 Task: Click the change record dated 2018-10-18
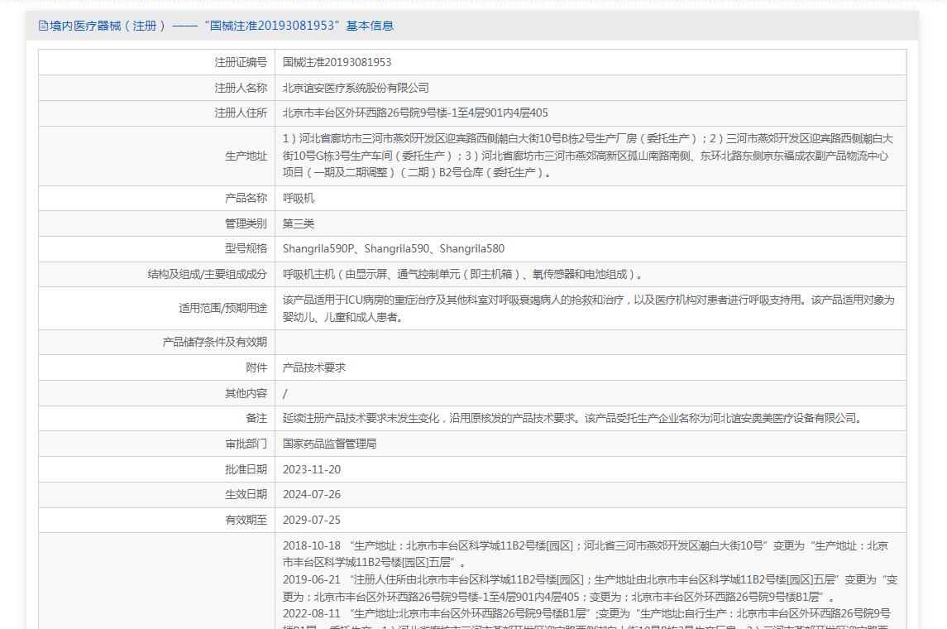coord(586,554)
